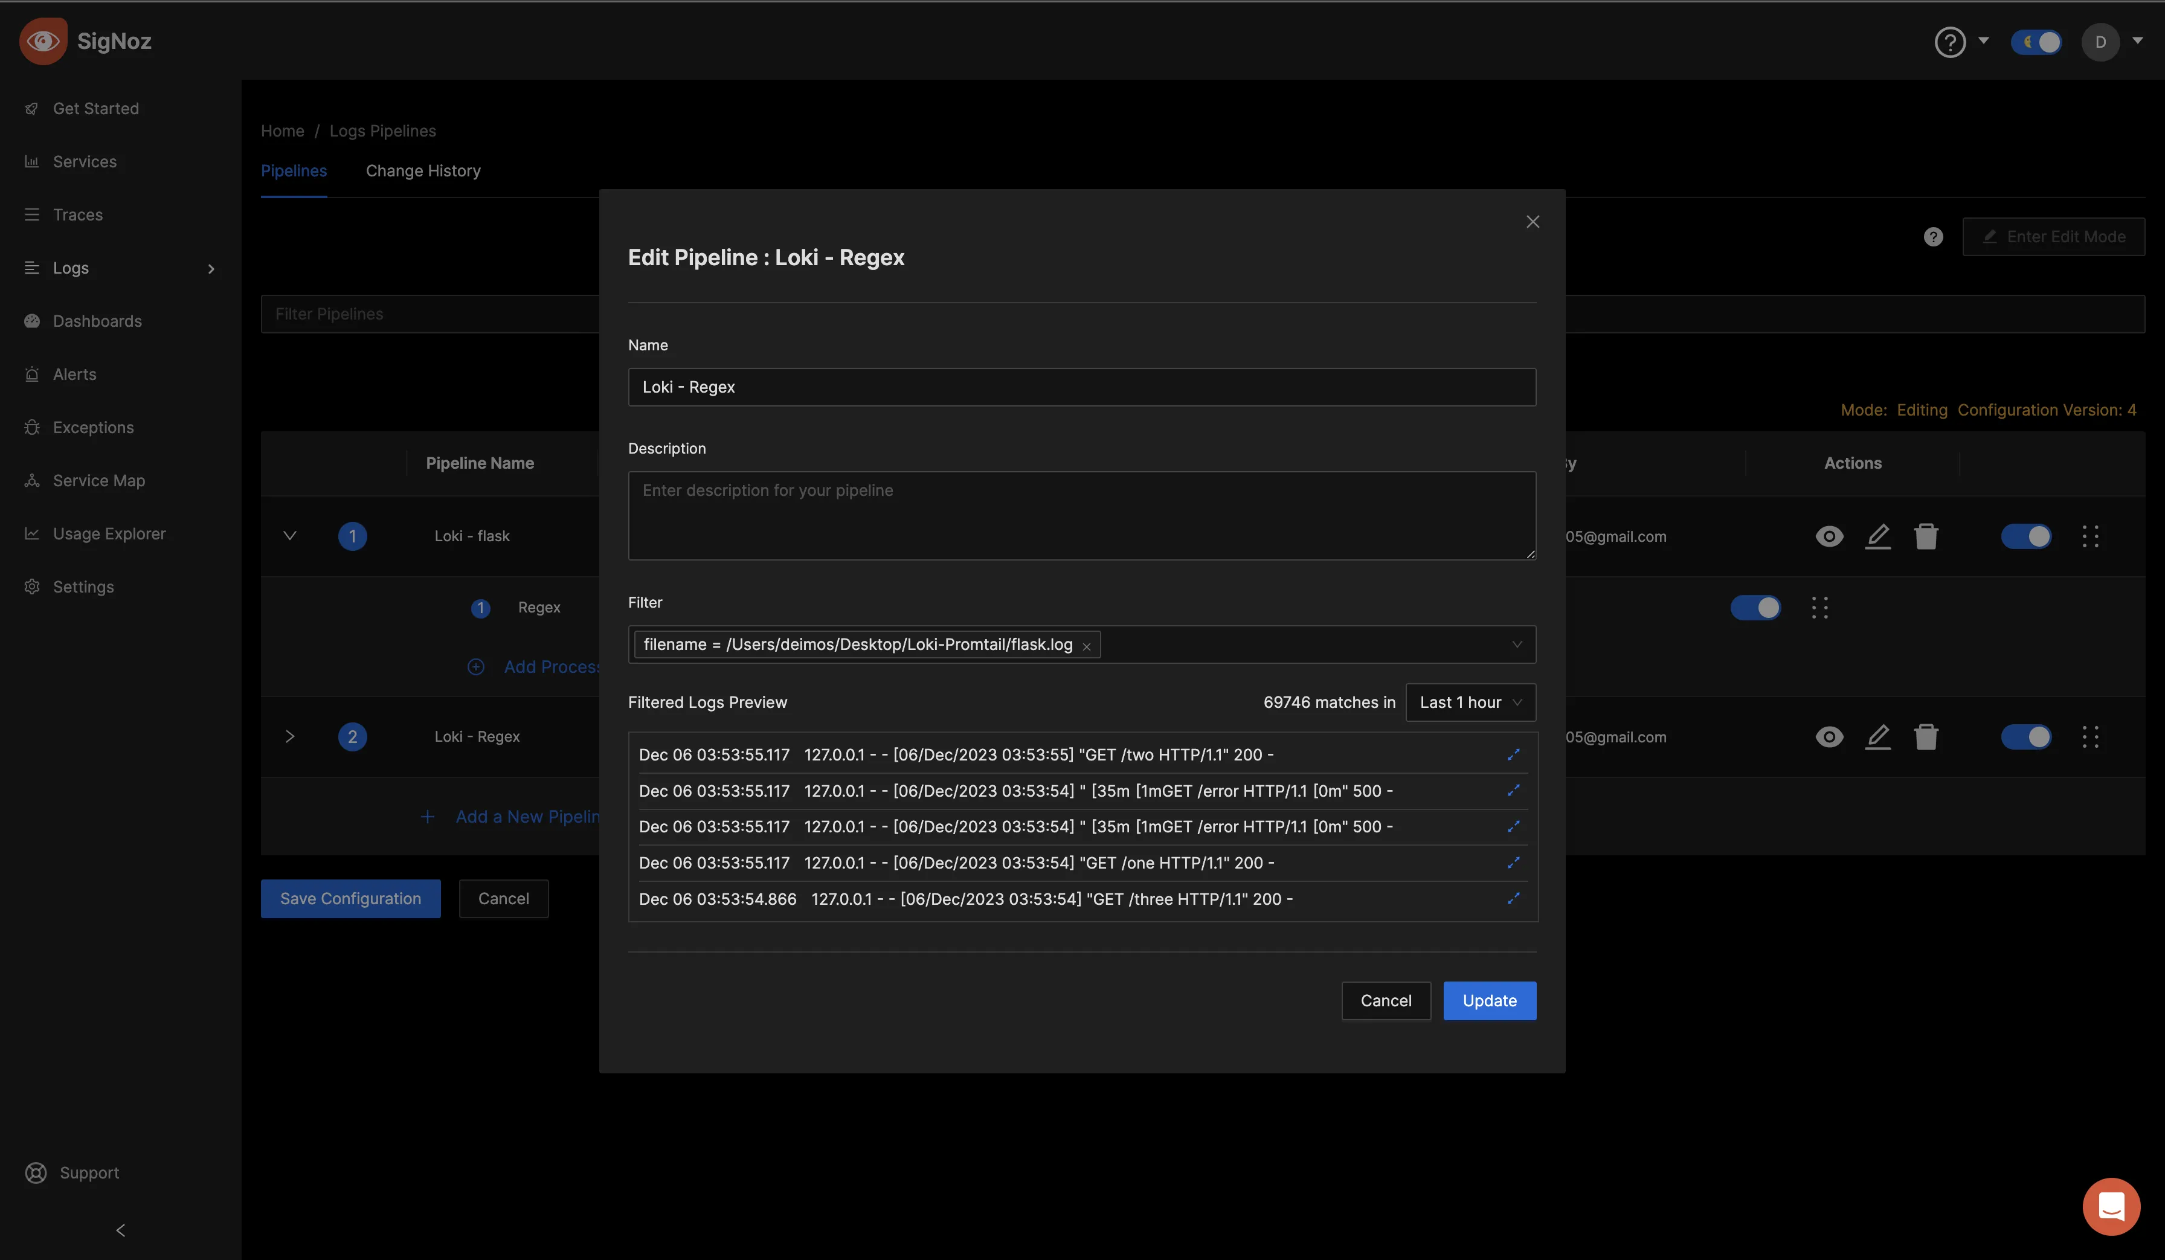Expand the second GET /error log entry
The width and height of the screenshot is (2165, 1260).
[1513, 826]
